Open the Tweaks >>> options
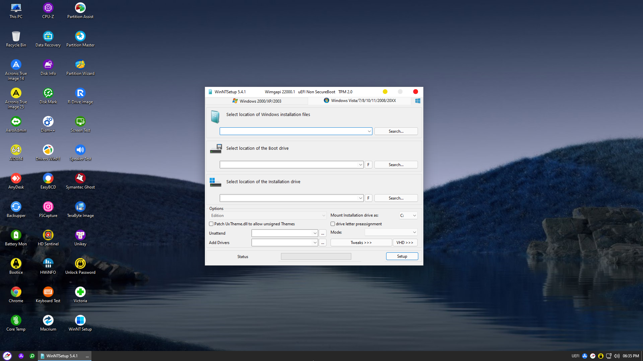This screenshot has width=643, height=361. 361,243
